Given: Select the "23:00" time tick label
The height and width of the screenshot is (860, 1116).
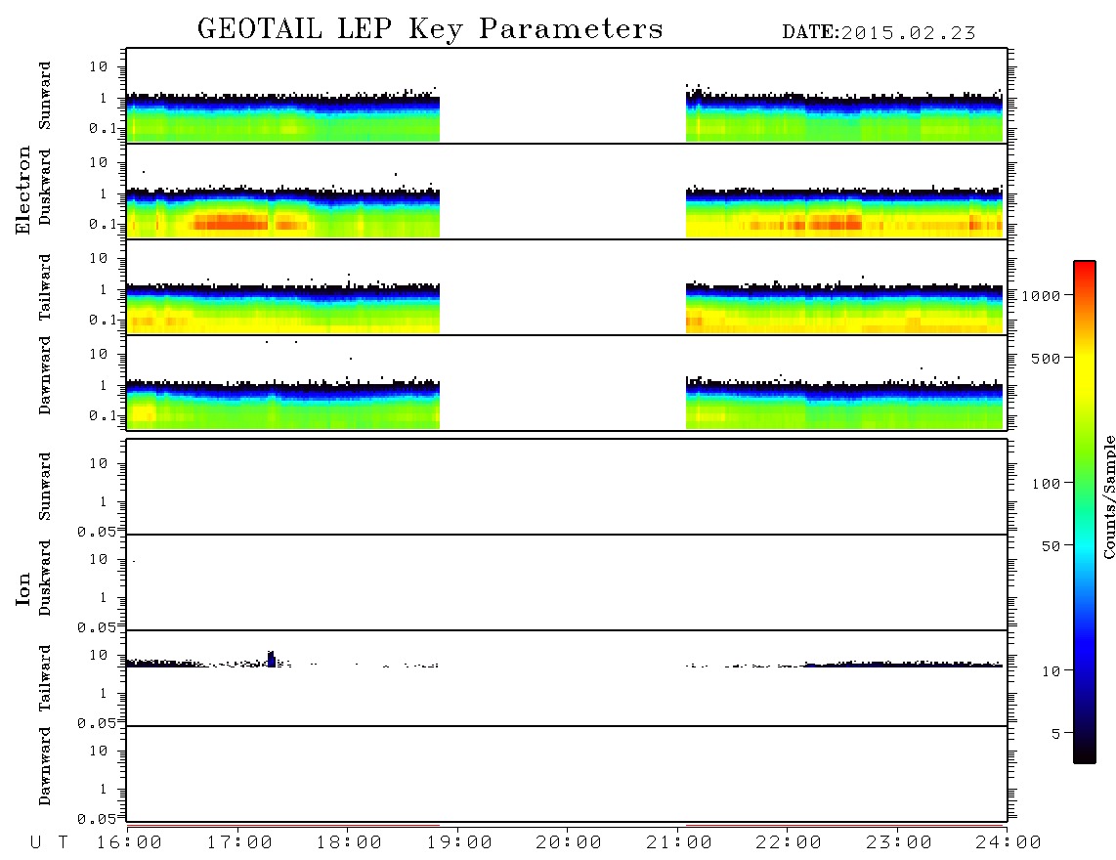Looking at the screenshot, I should click(899, 843).
